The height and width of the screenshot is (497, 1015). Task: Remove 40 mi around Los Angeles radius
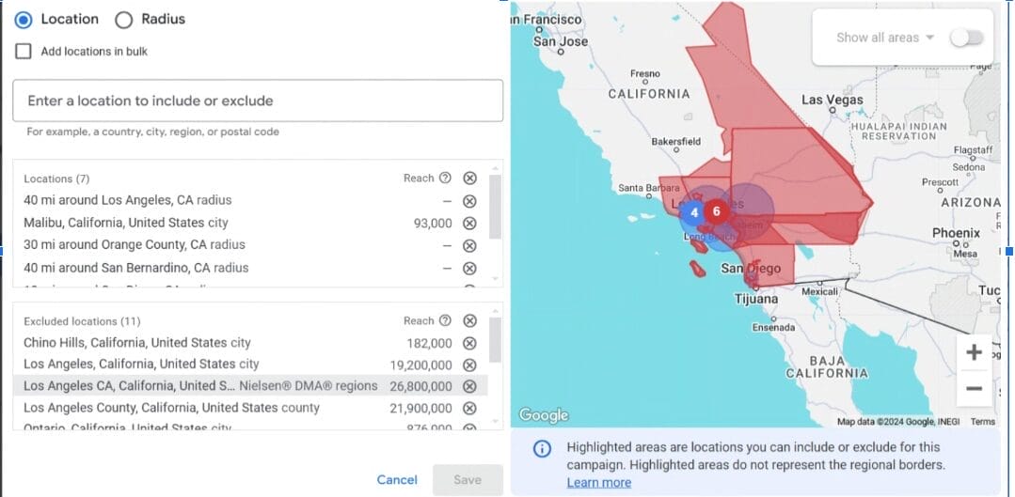(469, 201)
